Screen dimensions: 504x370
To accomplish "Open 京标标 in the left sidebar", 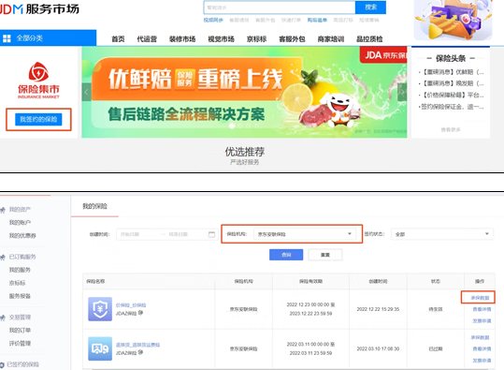I will tap(18, 283).
